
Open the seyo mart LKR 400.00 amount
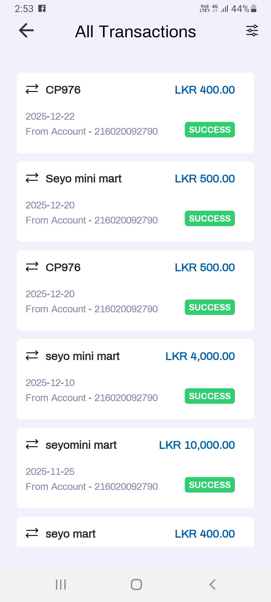tap(205, 534)
